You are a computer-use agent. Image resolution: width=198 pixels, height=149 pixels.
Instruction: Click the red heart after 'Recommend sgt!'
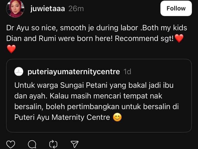(179, 38)
